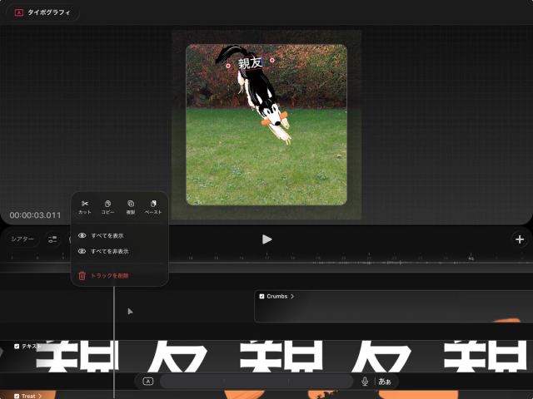
Task: Click the microphone dictation icon
Action: [365, 382]
